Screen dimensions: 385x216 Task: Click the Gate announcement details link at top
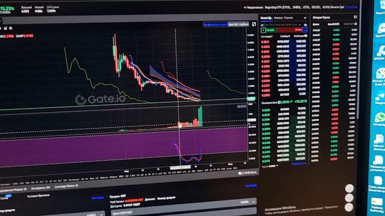click(351, 7)
